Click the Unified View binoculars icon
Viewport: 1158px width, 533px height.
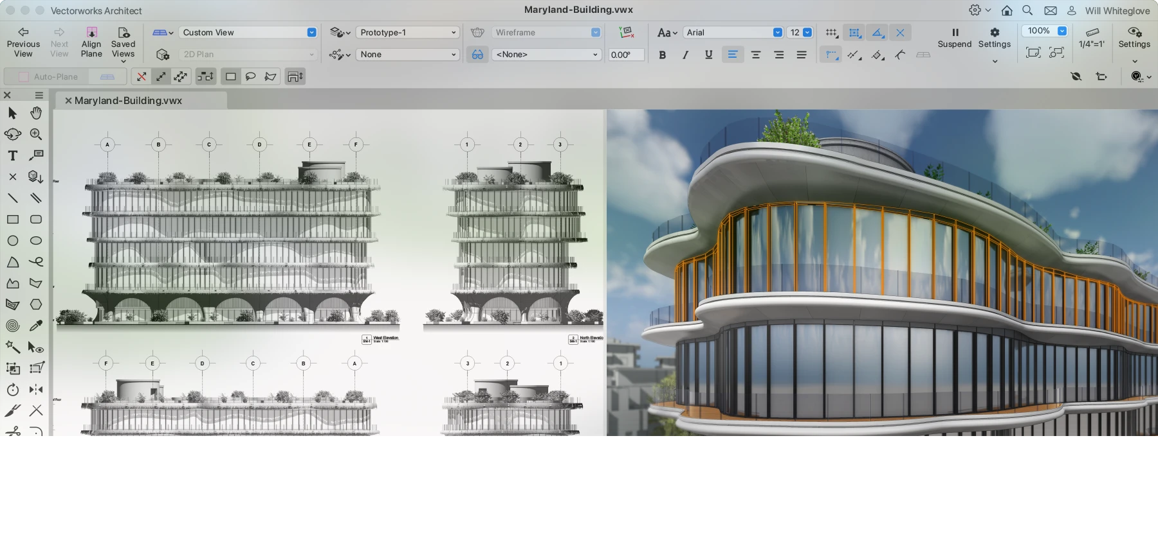pos(477,55)
